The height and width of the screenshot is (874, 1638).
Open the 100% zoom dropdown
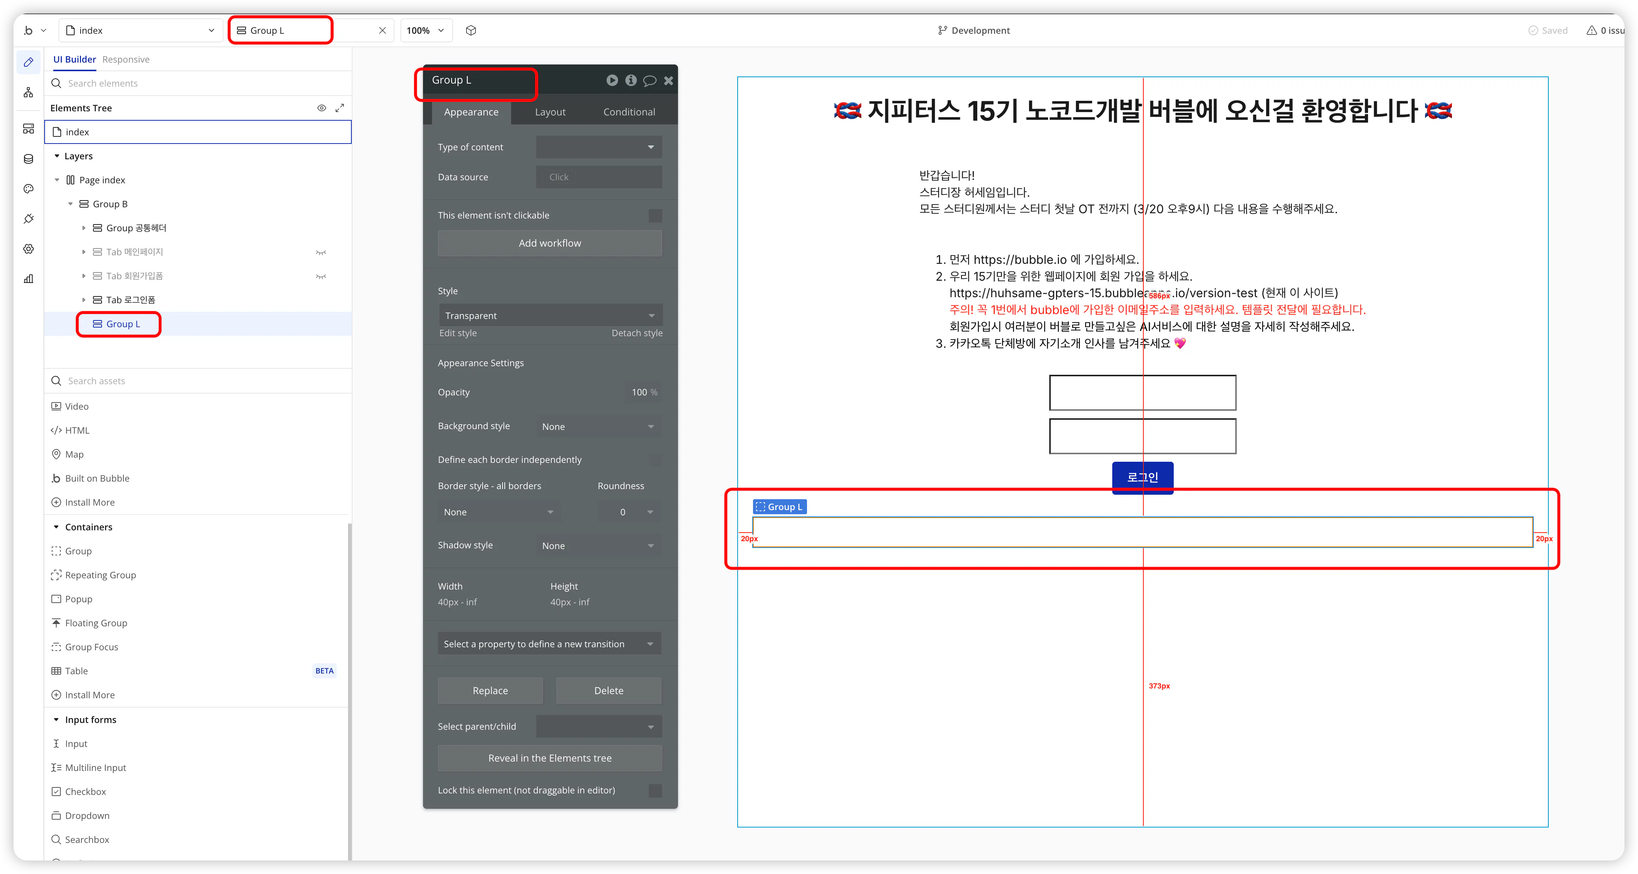click(426, 30)
